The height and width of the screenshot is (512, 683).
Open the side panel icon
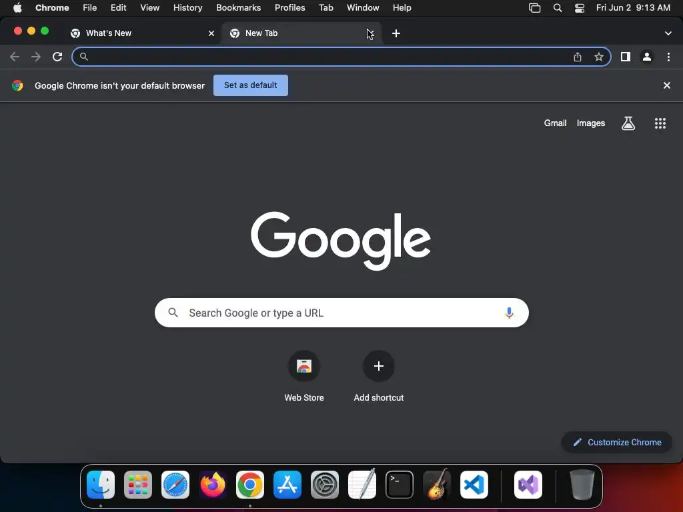coord(626,57)
